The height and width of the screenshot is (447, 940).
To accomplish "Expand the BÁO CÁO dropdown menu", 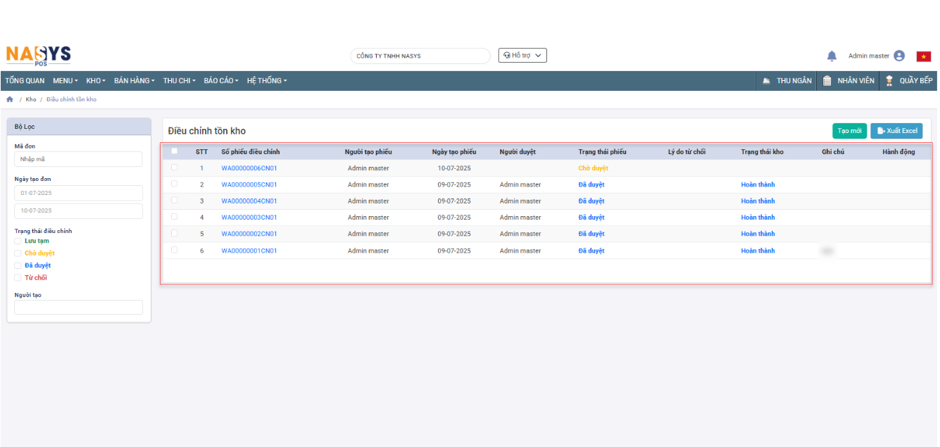I will point(221,81).
